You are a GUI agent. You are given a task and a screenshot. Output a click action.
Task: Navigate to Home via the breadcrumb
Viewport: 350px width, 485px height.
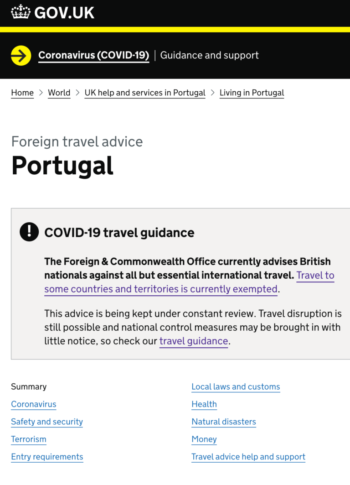point(22,93)
